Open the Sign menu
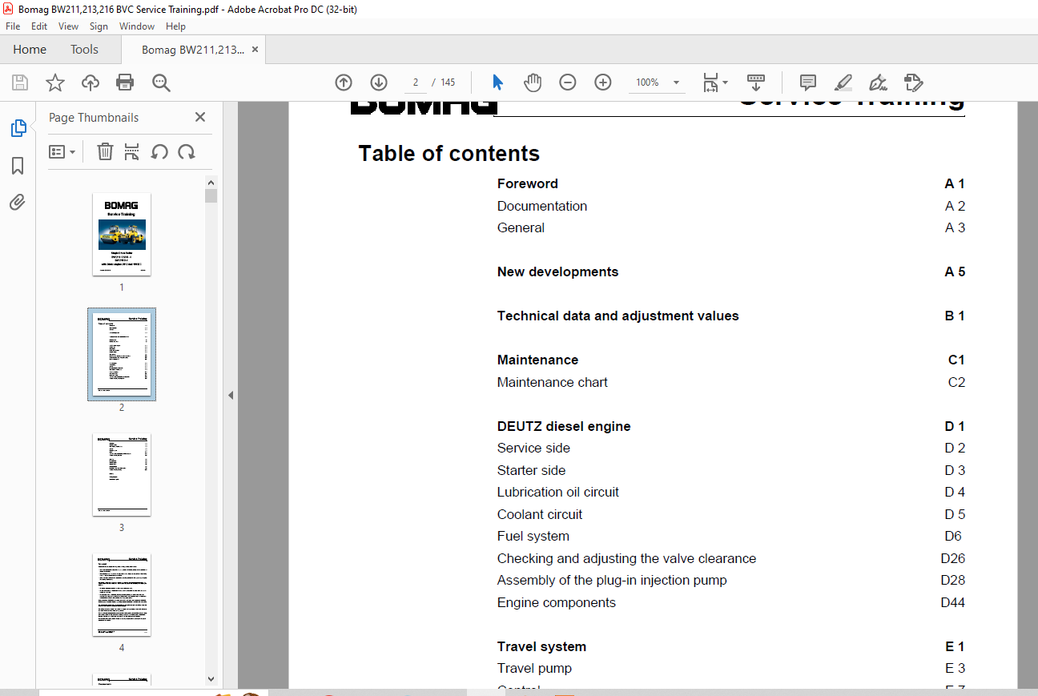Image resolution: width=1038 pixels, height=696 pixels. (x=99, y=26)
